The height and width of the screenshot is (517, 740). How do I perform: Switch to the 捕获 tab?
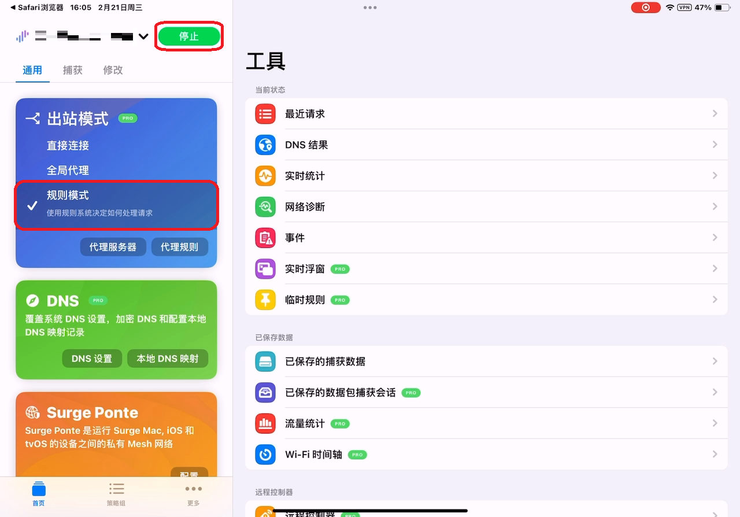(x=72, y=70)
